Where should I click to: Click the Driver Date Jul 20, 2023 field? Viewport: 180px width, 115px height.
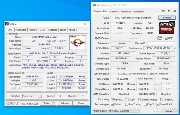pyautogui.click(x=122, y=79)
